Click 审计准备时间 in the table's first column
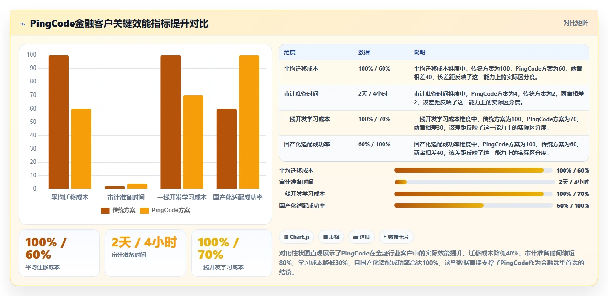Screen dimensions: 608x296 [301, 94]
